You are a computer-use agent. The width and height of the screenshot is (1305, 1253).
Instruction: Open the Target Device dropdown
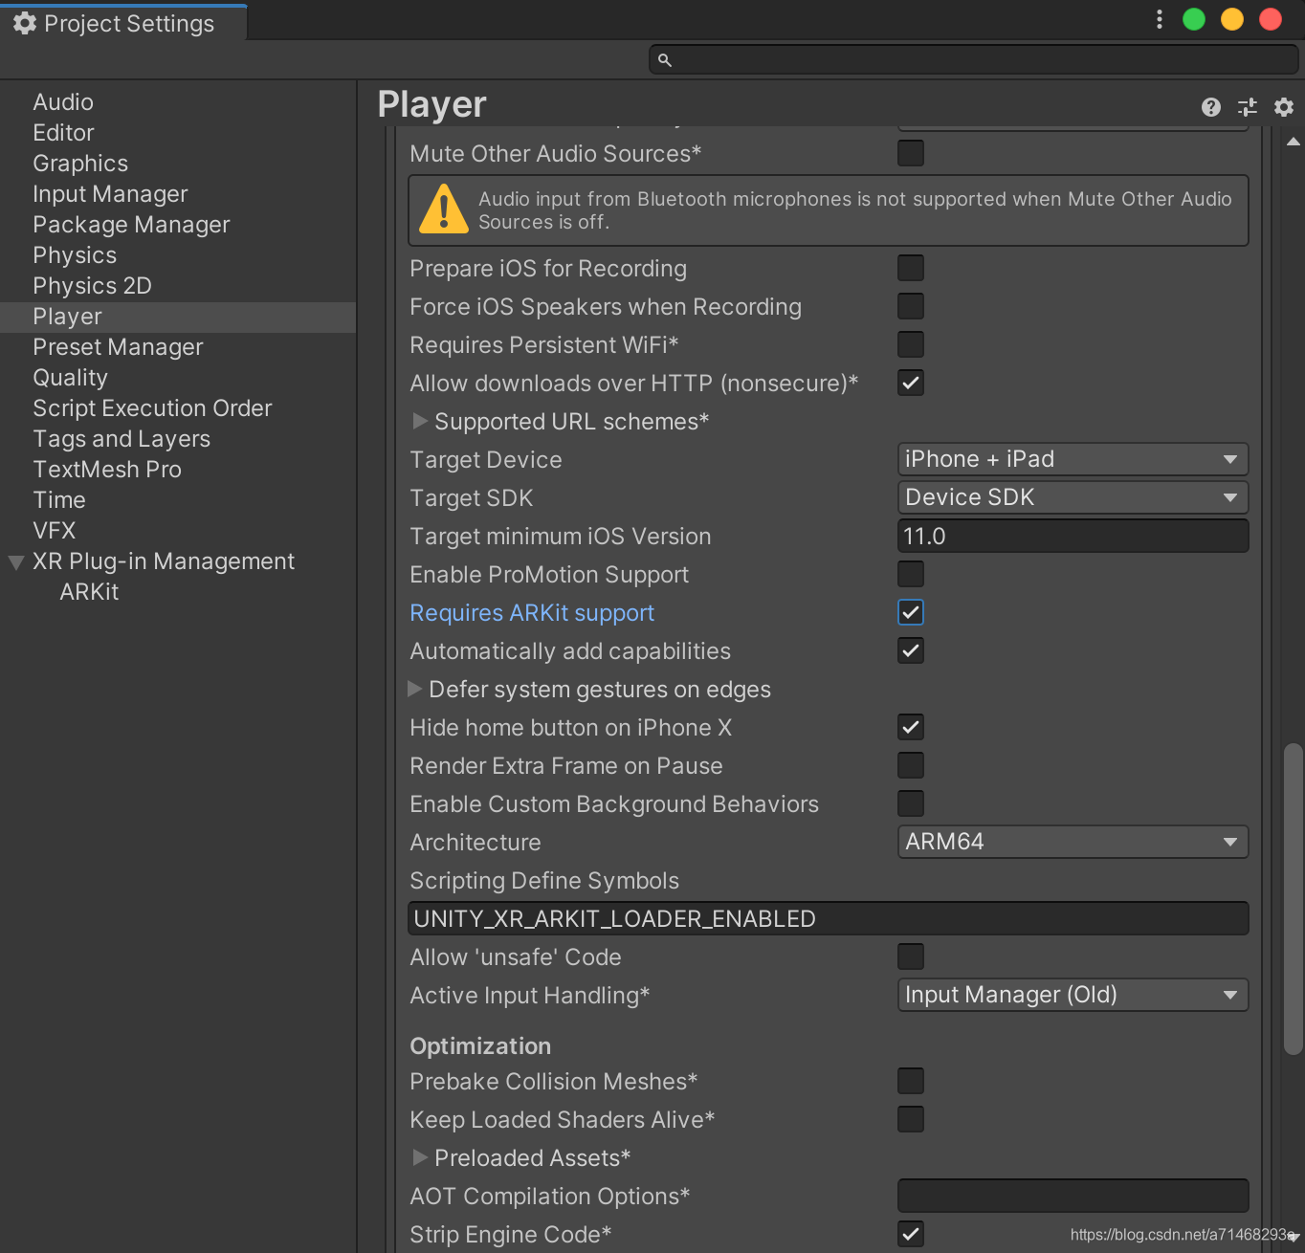[x=1072, y=459]
